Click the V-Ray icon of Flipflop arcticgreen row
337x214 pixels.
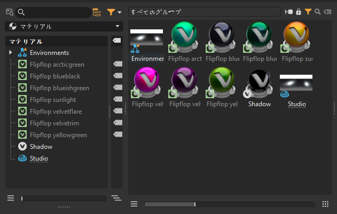22,64
